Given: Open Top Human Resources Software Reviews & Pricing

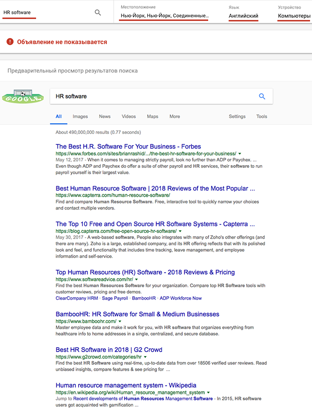Looking at the screenshot, I should (x=145, y=272).
